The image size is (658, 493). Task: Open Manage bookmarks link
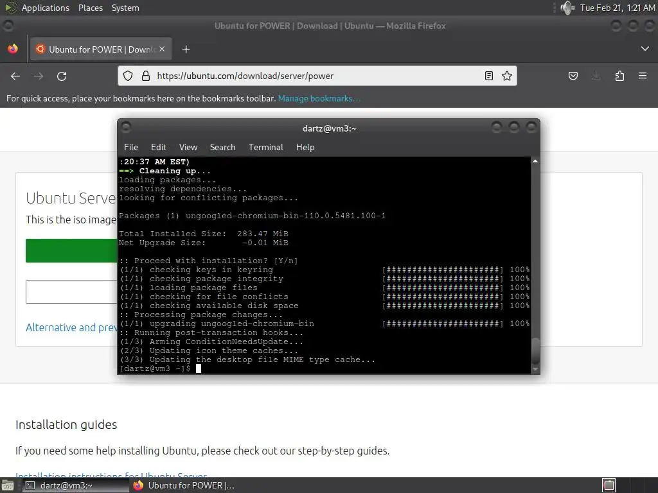pyautogui.click(x=319, y=98)
